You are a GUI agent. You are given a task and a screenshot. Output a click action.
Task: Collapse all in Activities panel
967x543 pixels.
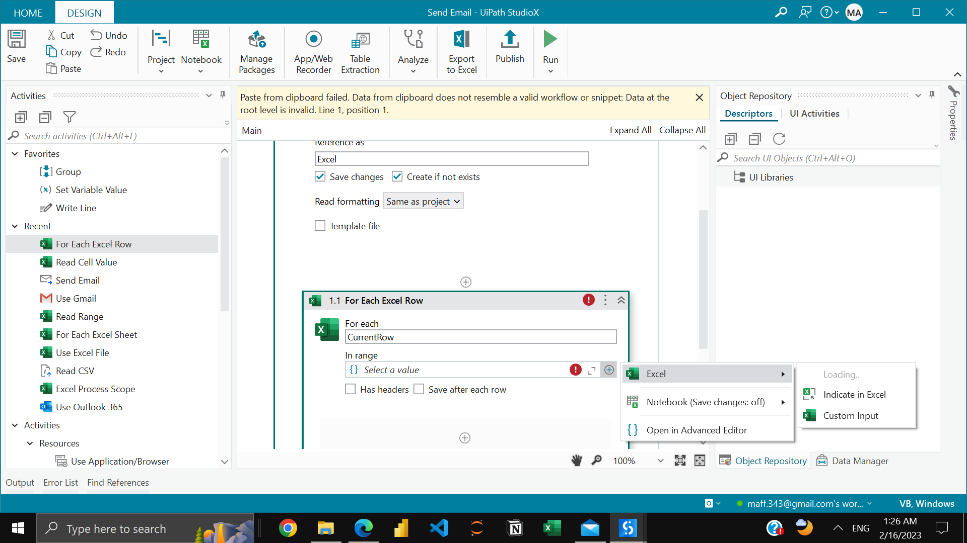click(45, 117)
